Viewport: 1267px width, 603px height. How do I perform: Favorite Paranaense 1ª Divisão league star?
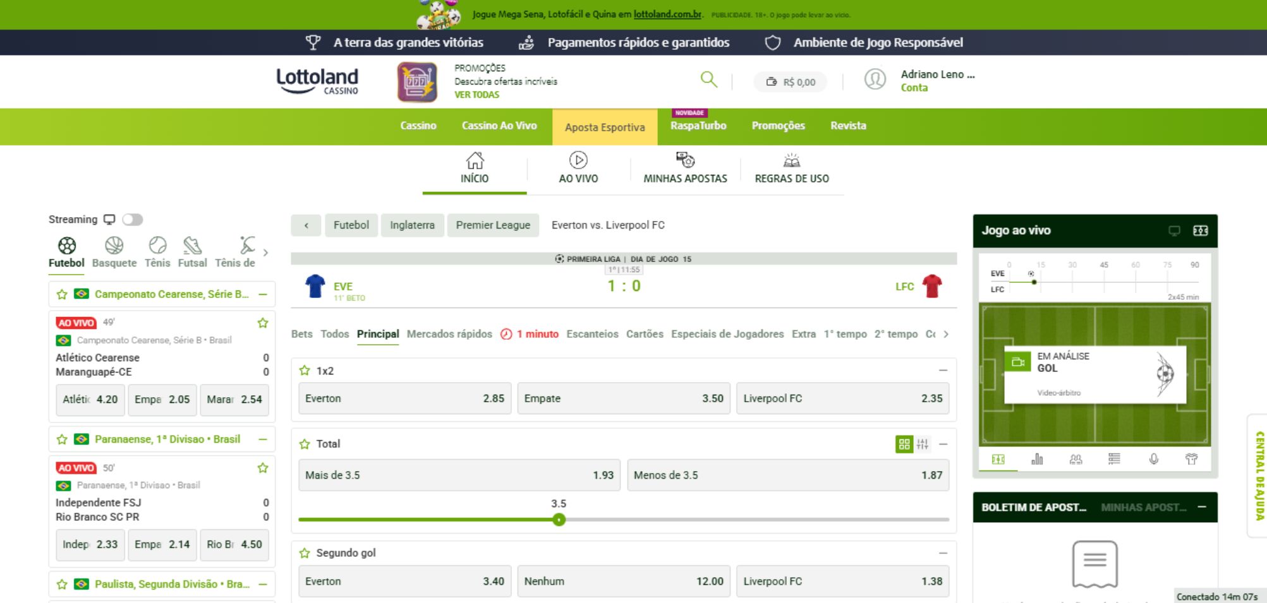click(x=62, y=439)
